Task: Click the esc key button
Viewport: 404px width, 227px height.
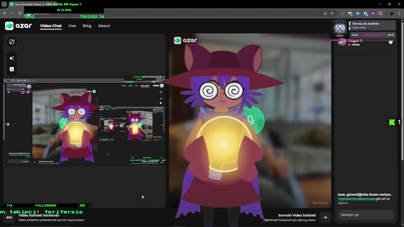Action: click(9, 217)
